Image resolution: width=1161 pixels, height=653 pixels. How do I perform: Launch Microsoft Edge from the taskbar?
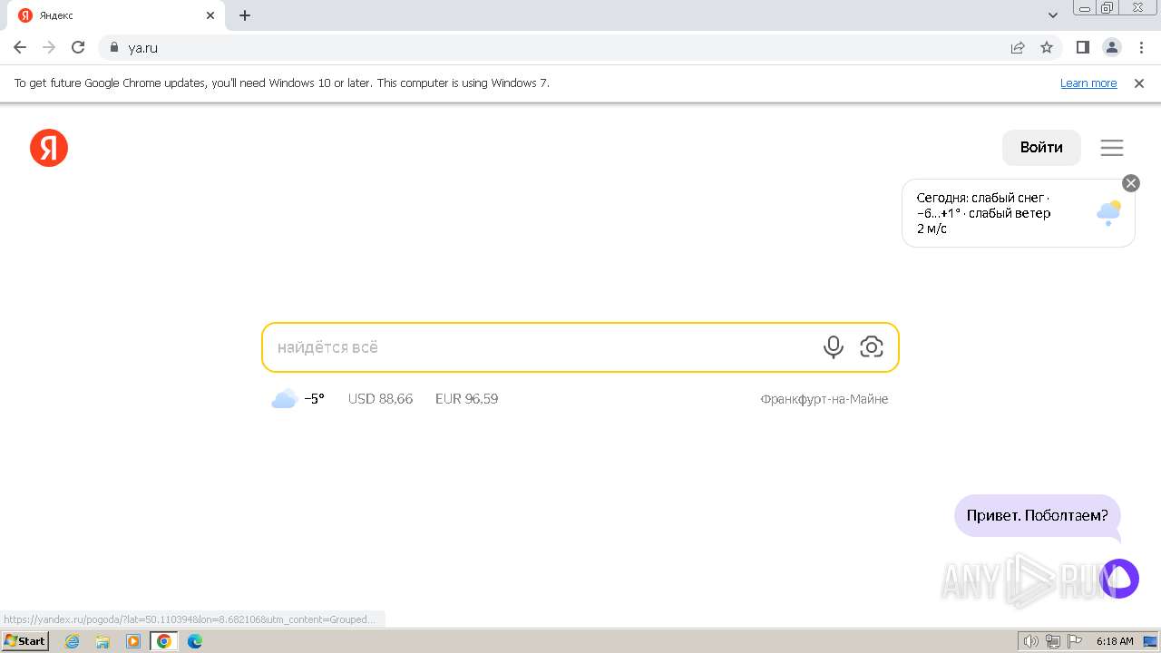point(195,641)
